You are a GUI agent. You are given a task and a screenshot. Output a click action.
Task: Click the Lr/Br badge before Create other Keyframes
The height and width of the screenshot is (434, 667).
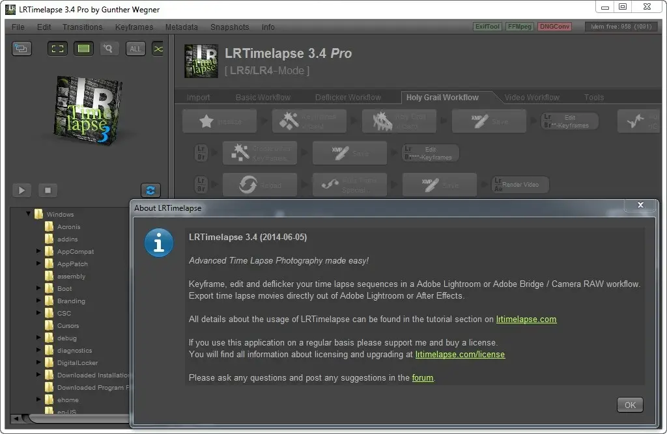point(201,153)
